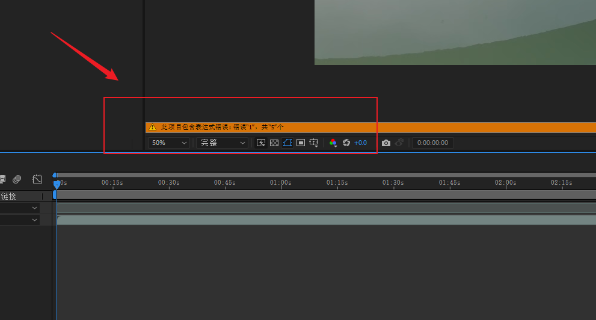Click the 02:15s mark on time ruler
The image size is (596, 320).
coord(561,183)
